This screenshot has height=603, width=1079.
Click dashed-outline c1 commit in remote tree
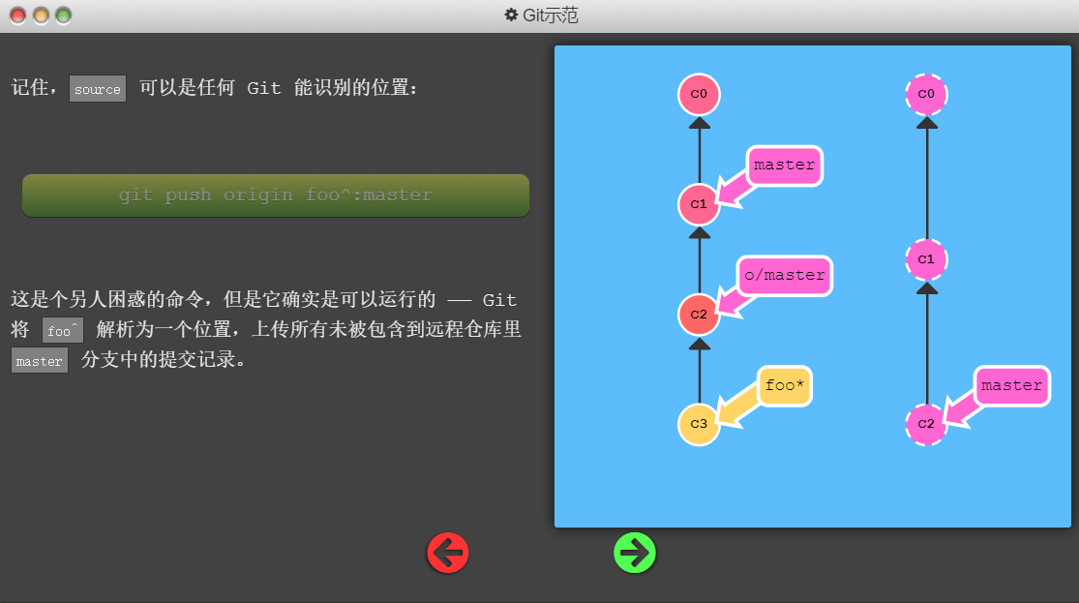click(x=926, y=259)
